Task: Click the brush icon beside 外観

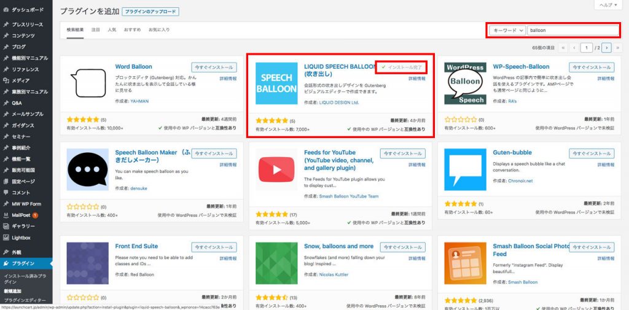Action: coord(6,252)
